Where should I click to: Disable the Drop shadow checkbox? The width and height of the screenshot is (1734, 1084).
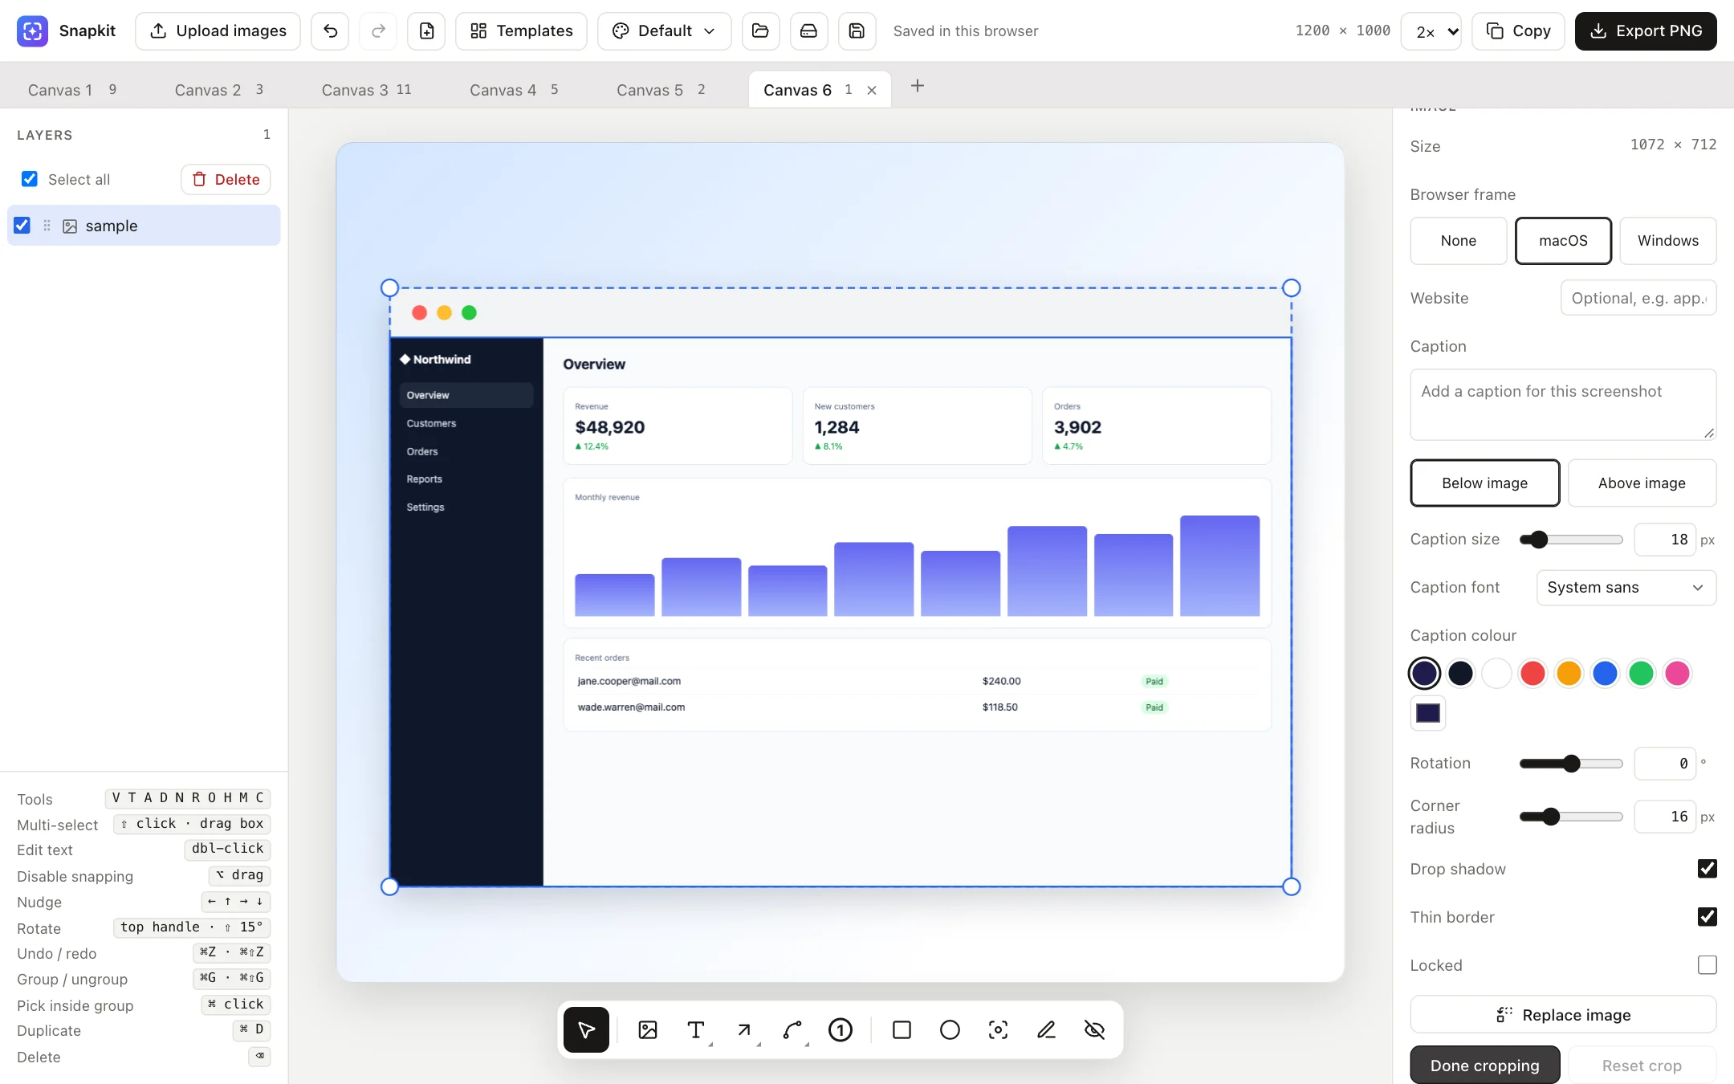coord(1708,869)
